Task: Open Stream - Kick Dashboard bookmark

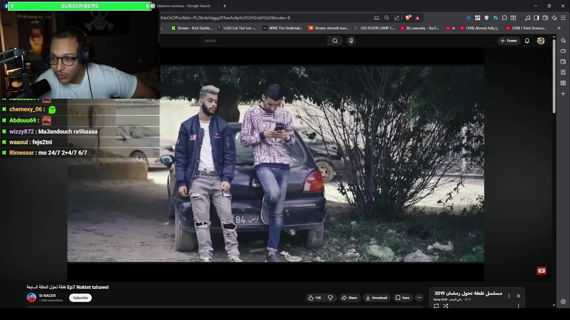Action: point(192,28)
